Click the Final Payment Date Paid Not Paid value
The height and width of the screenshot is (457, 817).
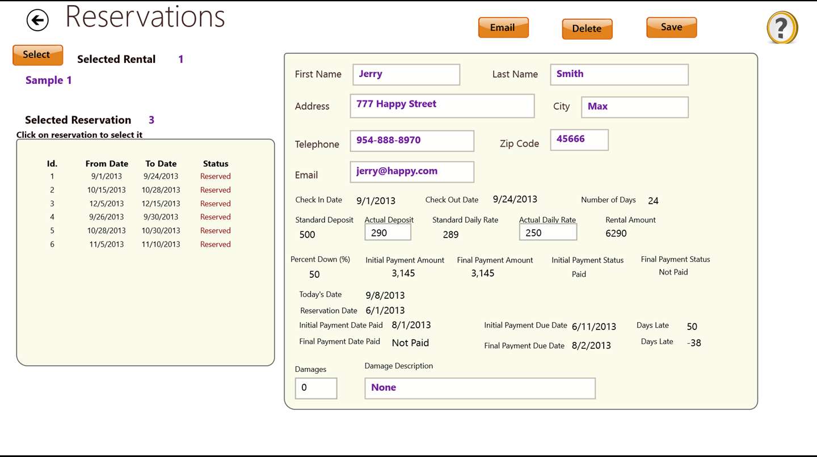410,343
